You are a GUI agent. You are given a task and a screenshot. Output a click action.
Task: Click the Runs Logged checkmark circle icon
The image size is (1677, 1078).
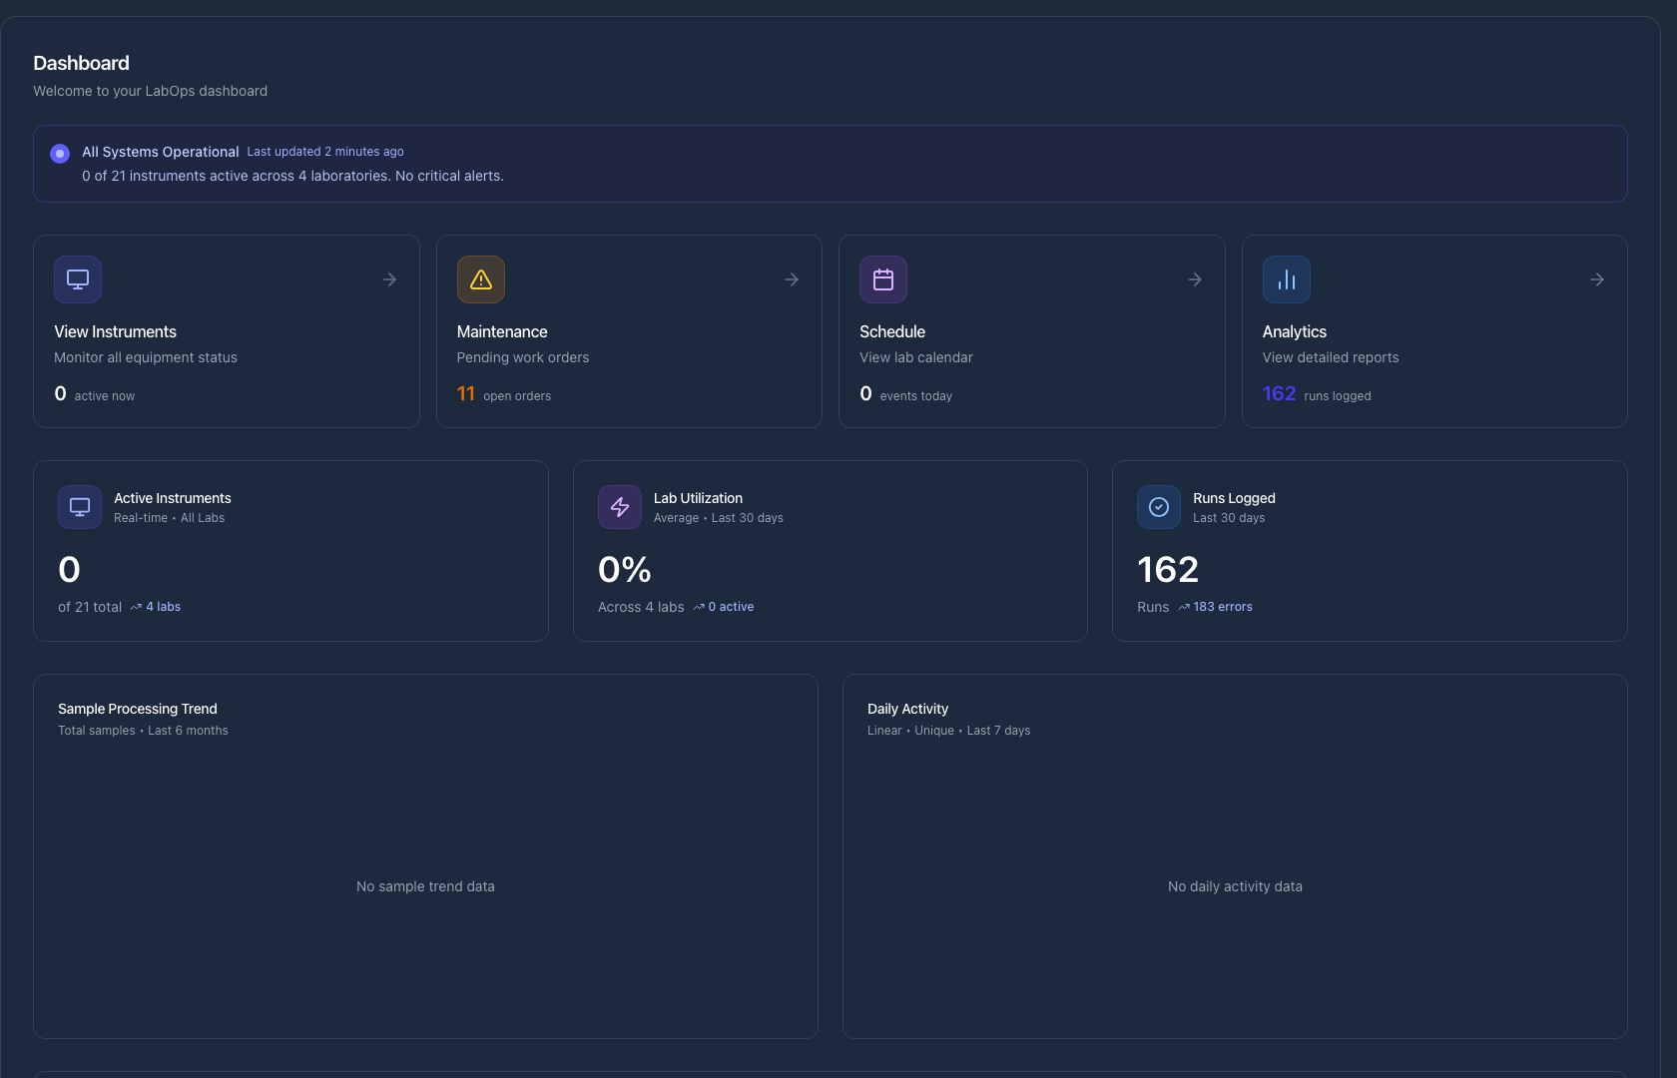(1159, 507)
